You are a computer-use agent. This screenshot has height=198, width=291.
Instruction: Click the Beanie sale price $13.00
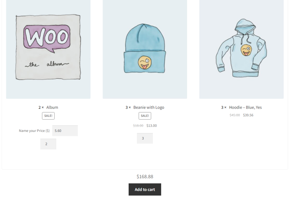[x=152, y=126]
